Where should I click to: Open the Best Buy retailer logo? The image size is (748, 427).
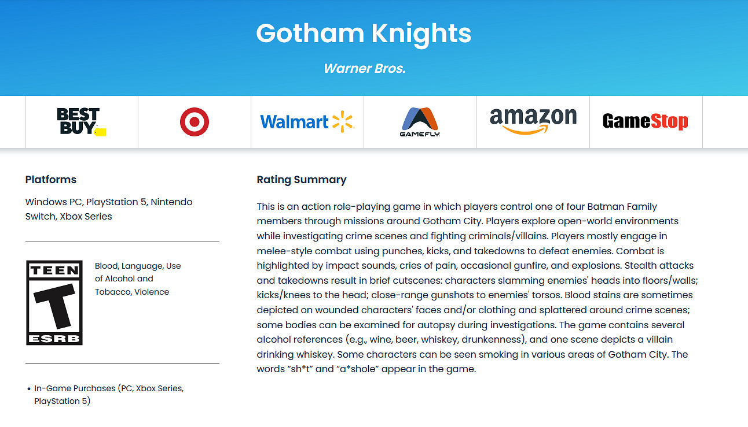point(81,122)
